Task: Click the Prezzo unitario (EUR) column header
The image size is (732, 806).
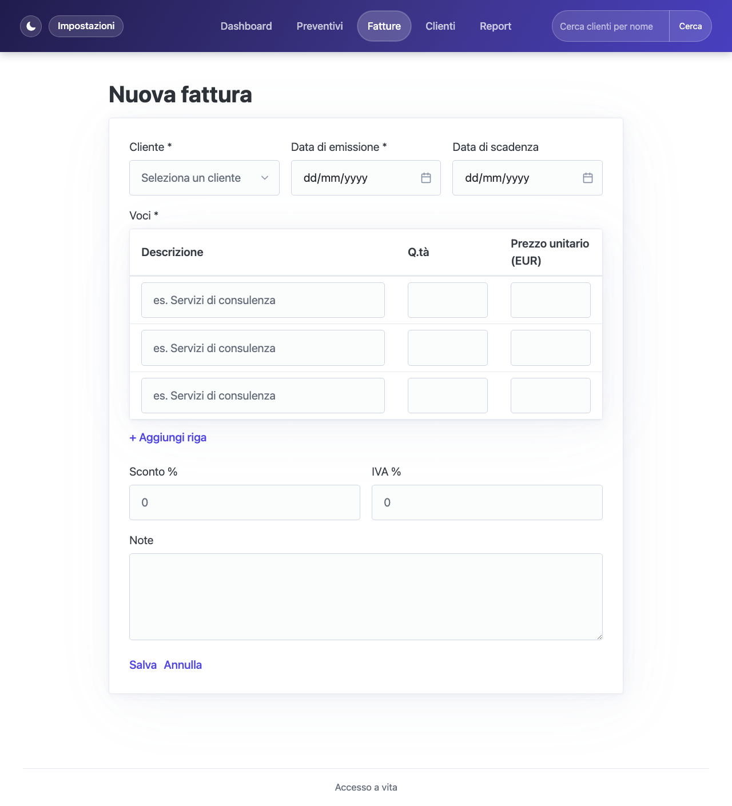Action: (x=550, y=252)
